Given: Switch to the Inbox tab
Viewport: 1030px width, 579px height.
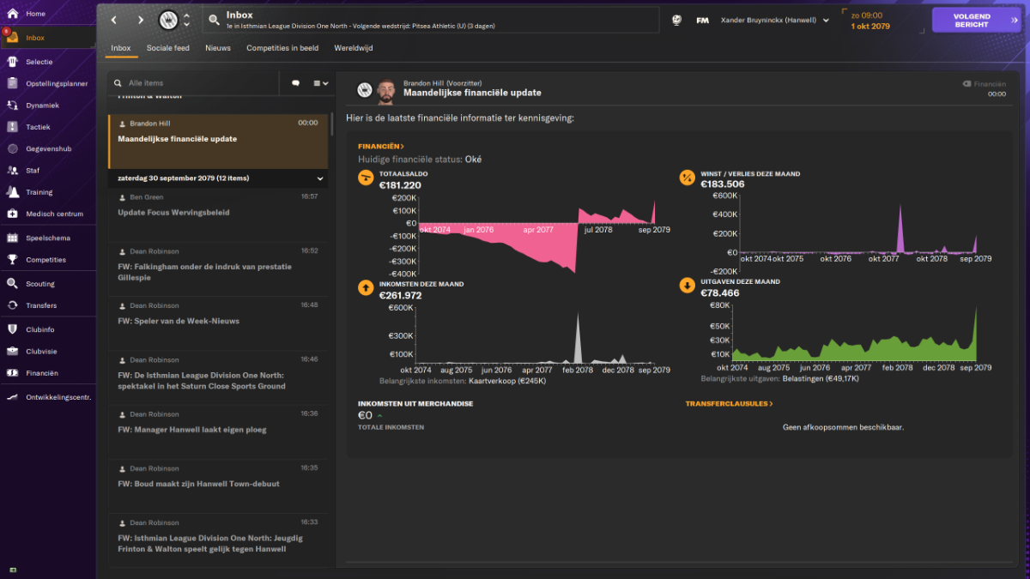Looking at the screenshot, I should [x=121, y=48].
